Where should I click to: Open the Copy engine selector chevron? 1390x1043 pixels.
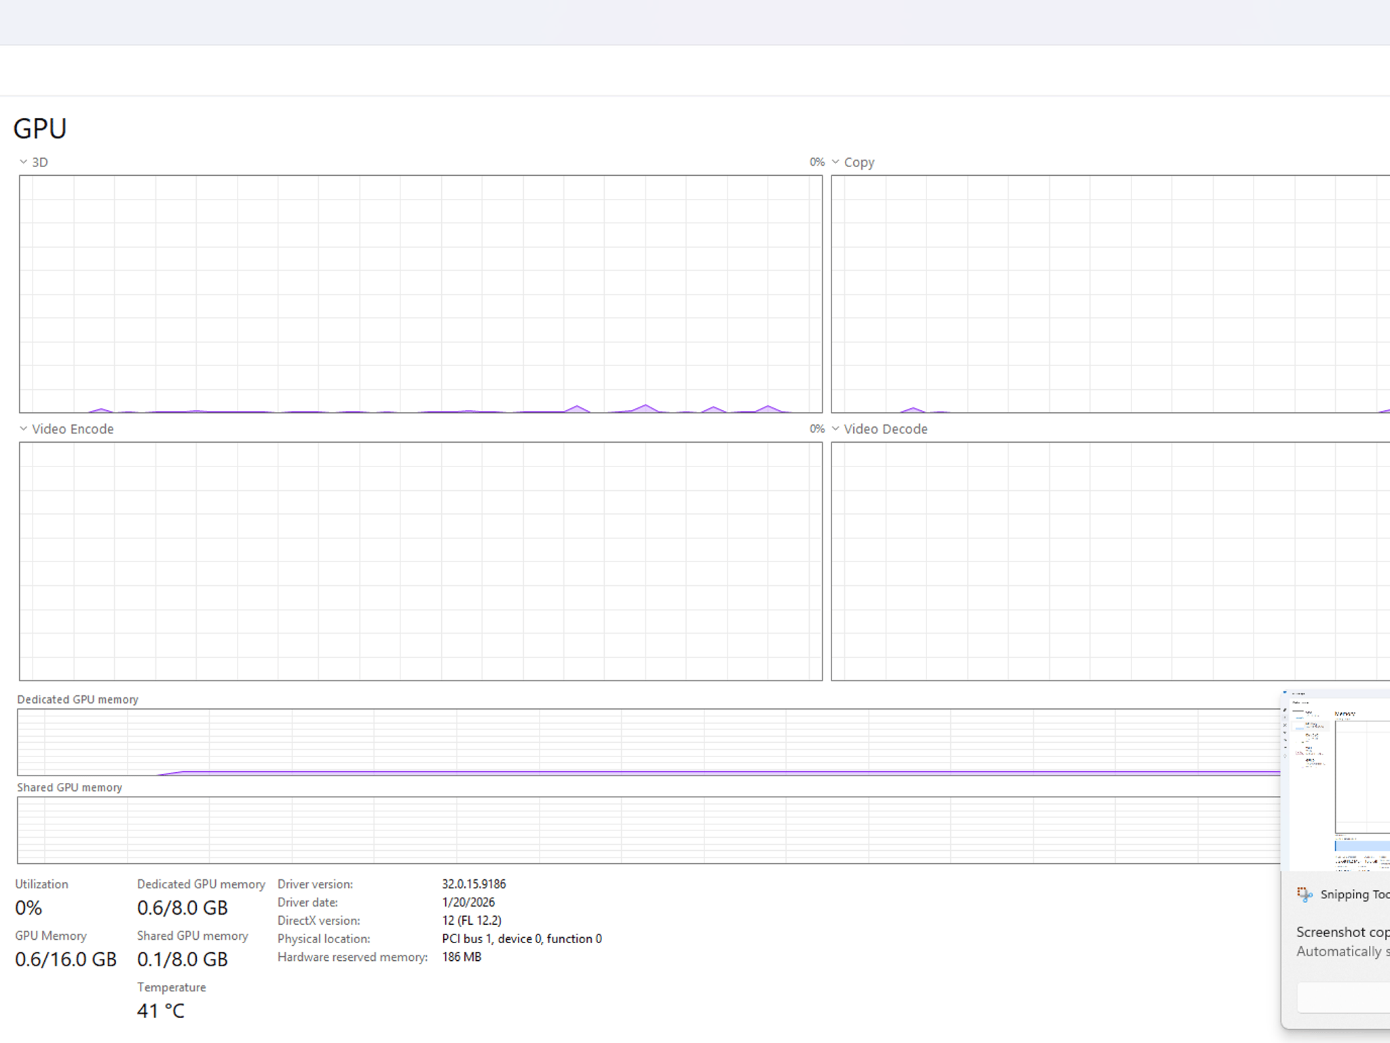point(835,162)
